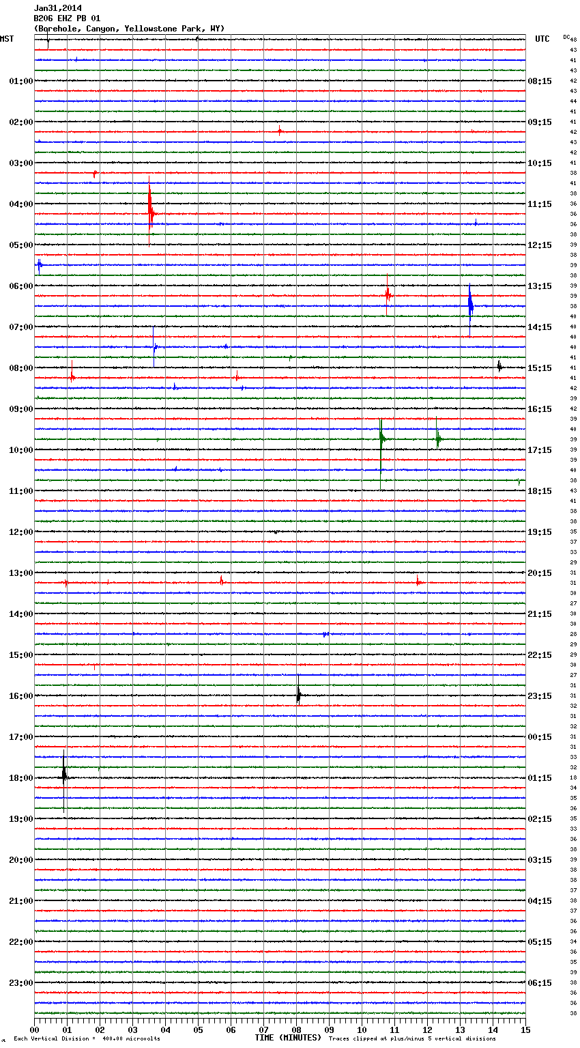Select the 15:15 UTC row label
The image size is (580, 1048).
pos(540,368)
